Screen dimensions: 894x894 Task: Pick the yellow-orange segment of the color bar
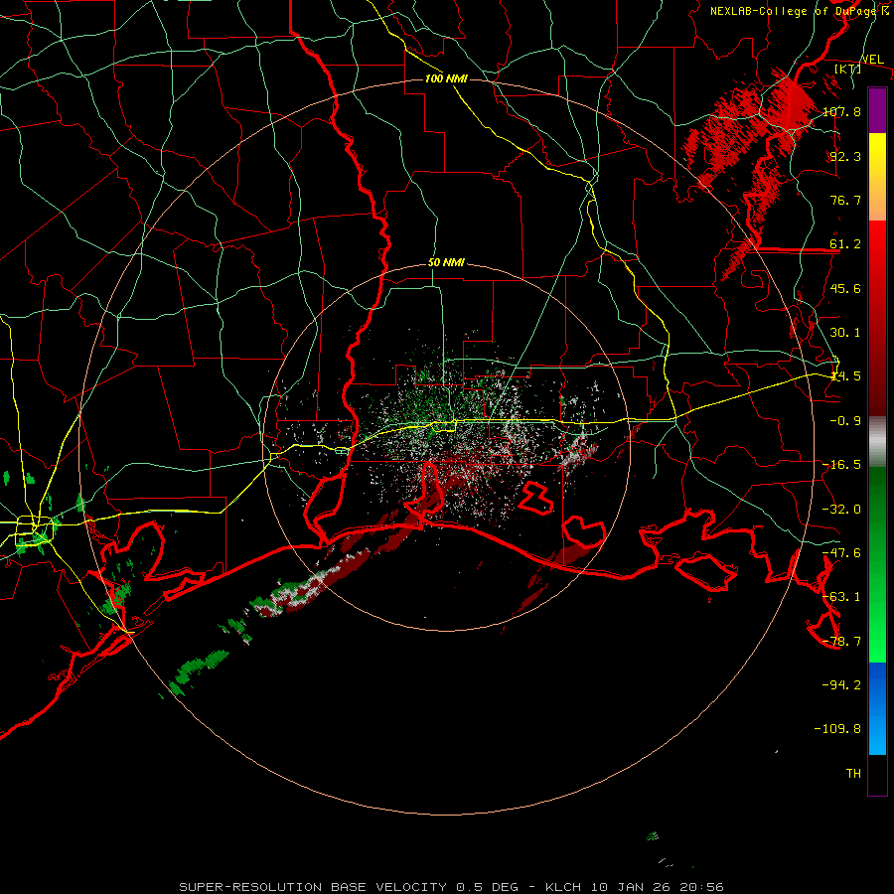pyautogui.click(x=877, y=177)
